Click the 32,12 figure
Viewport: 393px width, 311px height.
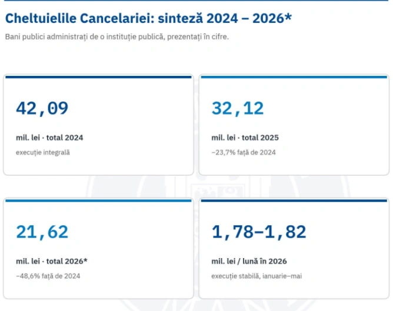[x=238, y=109]
